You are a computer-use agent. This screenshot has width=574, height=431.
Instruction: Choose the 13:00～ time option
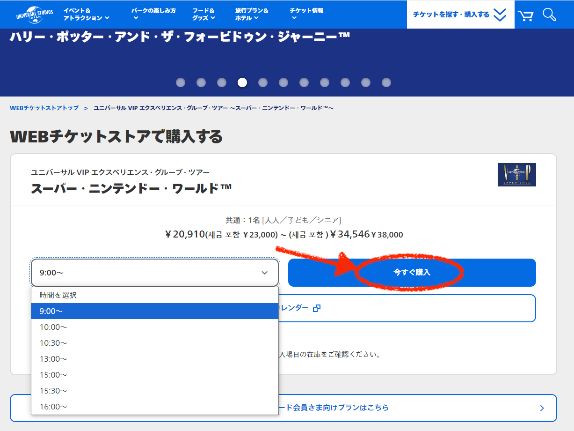point(155,359)
